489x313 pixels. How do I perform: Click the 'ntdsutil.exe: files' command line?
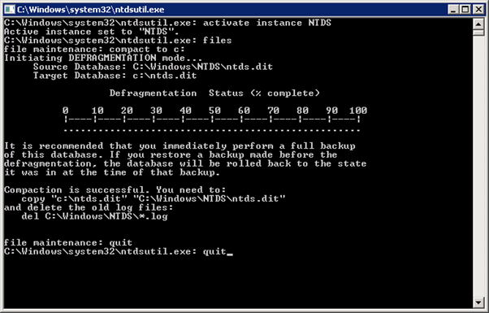(x=118, y=41)
